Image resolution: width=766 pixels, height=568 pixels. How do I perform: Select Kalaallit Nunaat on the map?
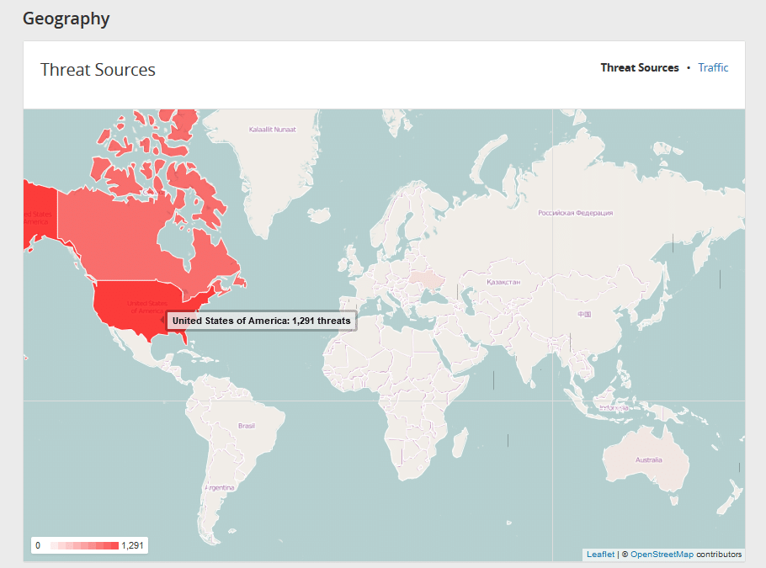pos(274,130)
